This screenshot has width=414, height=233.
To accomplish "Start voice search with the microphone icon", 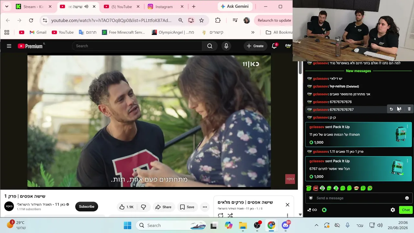I will pos(226,46).
